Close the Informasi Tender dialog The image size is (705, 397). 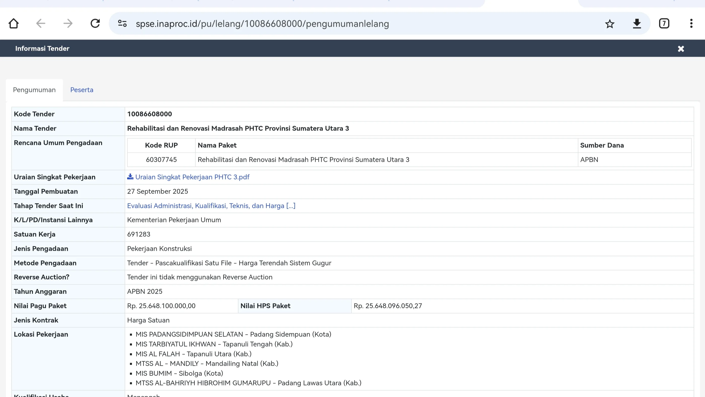tap(681, 49)
